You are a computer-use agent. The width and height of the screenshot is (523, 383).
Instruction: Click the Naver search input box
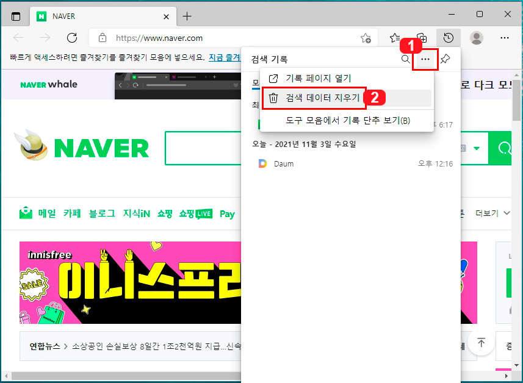point(203,148)
